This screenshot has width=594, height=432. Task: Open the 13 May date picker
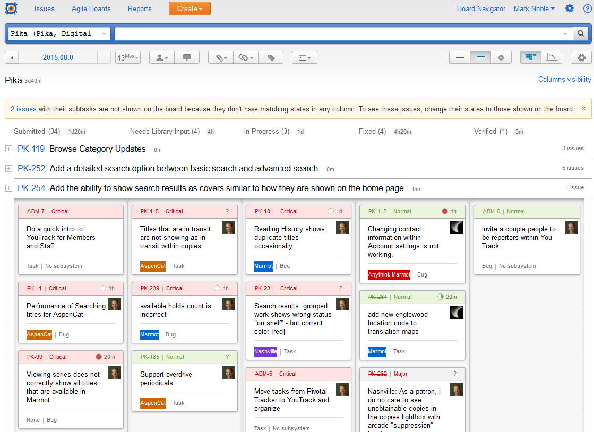pos(128,57)
